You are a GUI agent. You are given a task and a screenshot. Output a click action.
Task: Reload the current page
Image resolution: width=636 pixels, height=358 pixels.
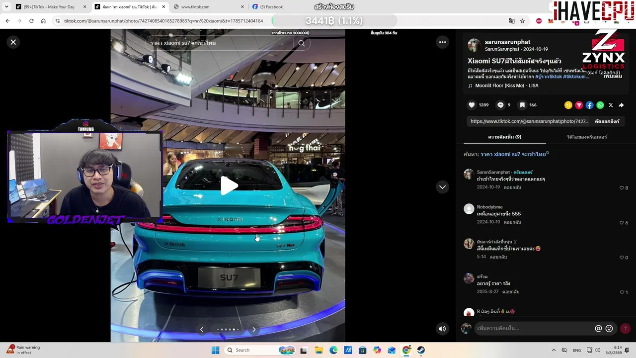pos(31,21)
